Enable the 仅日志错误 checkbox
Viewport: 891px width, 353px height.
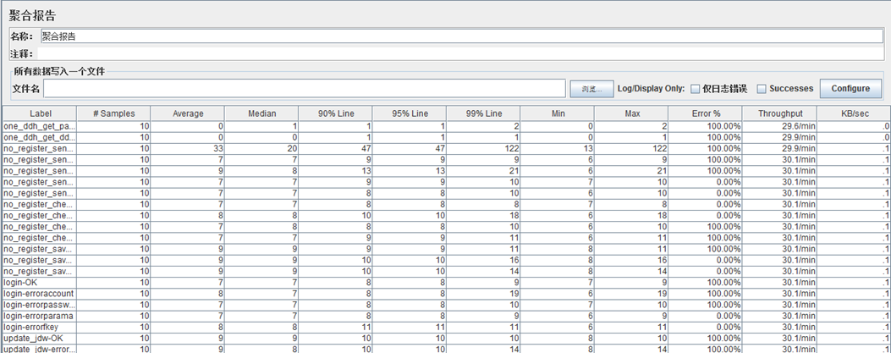[695, 89]
